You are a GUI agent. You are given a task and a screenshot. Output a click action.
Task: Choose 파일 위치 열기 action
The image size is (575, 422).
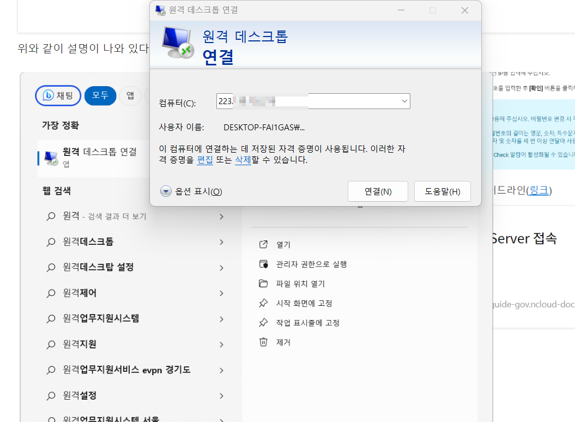coord(300,284)
